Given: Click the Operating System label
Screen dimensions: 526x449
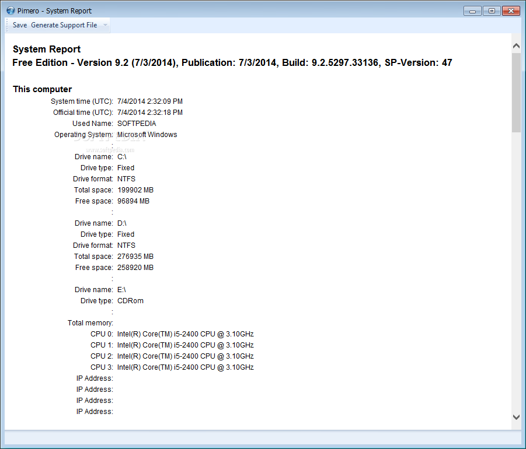Looking at the screenshot, I should 83,134.
